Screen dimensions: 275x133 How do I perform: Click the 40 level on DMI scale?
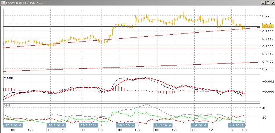264,108
